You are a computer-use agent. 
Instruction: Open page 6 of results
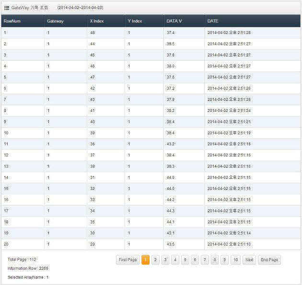195,260
